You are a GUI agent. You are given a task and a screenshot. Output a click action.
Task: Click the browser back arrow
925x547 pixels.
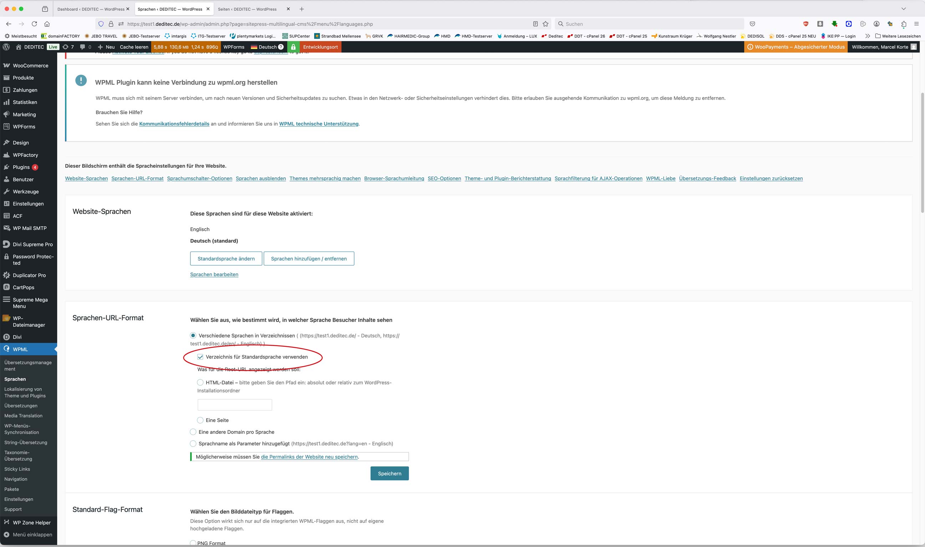[9, 24]
